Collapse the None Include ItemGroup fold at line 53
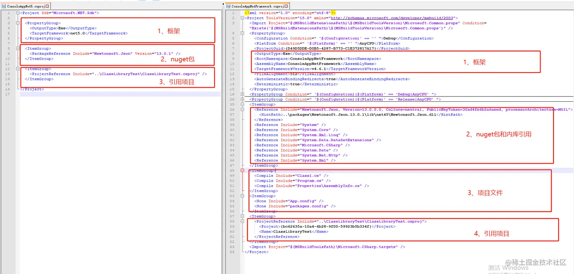 (243, 196)
